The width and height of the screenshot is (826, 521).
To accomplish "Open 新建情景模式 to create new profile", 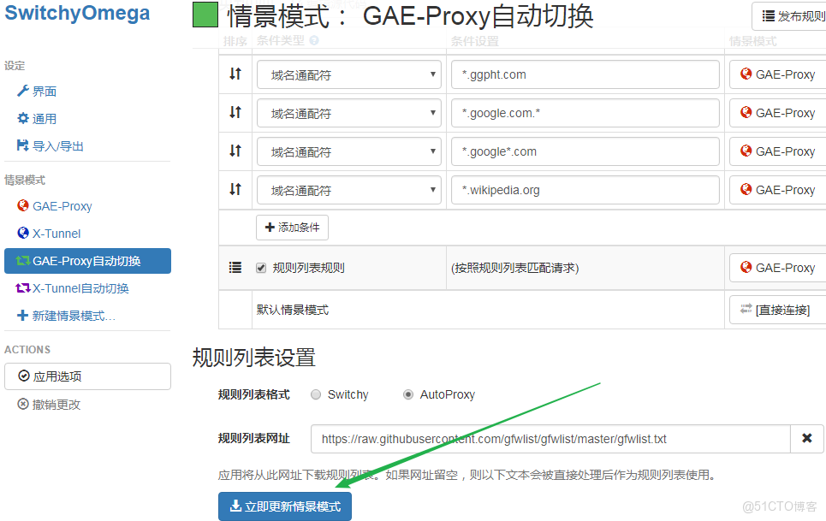I will click(x=66, y=316).
